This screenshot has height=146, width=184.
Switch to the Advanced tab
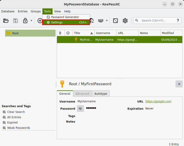click(x=82, y=94)
